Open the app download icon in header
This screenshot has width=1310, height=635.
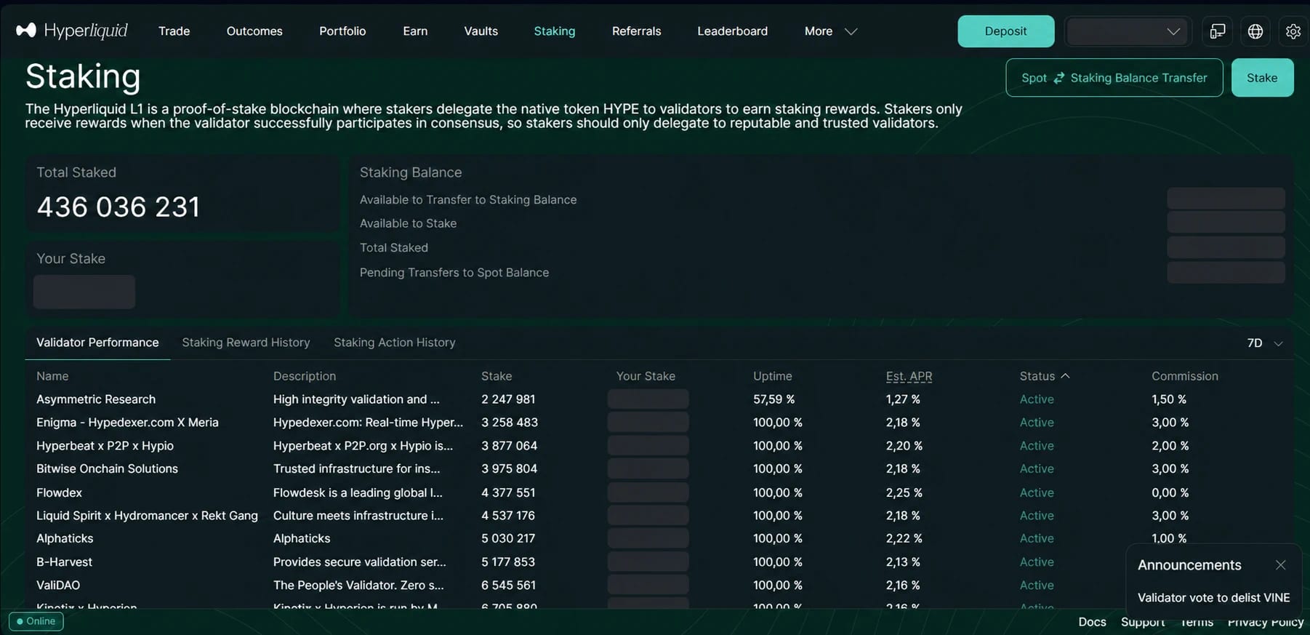coord(1218,31)
